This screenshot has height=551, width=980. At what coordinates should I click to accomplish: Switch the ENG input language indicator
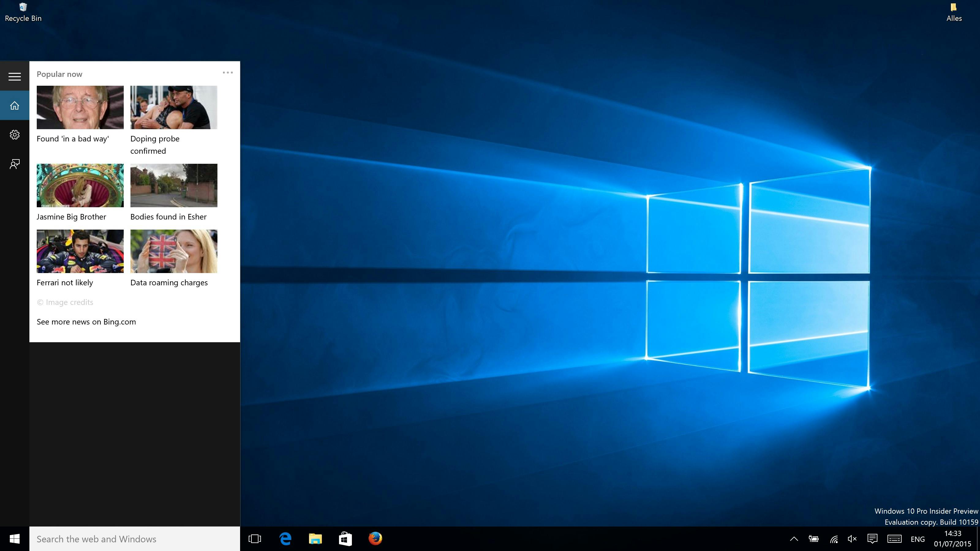(918, 539)
